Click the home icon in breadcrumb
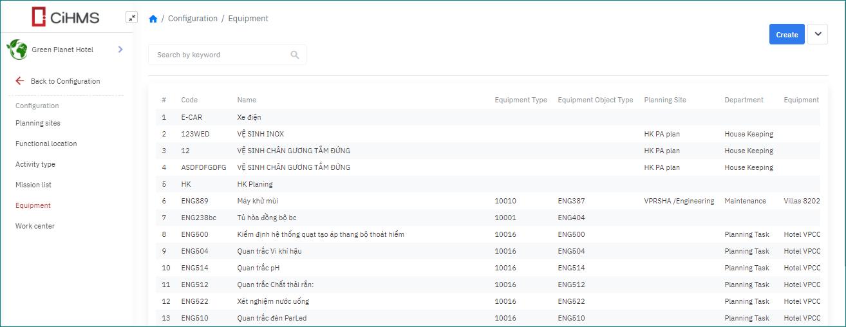 pos(153,19)
